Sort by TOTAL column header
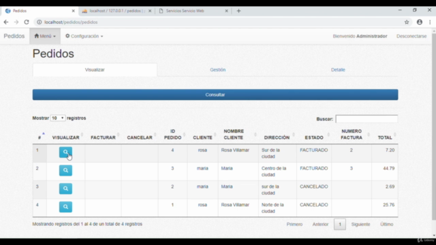This screenshot has height=245, width=436. (x=385, y=135)
